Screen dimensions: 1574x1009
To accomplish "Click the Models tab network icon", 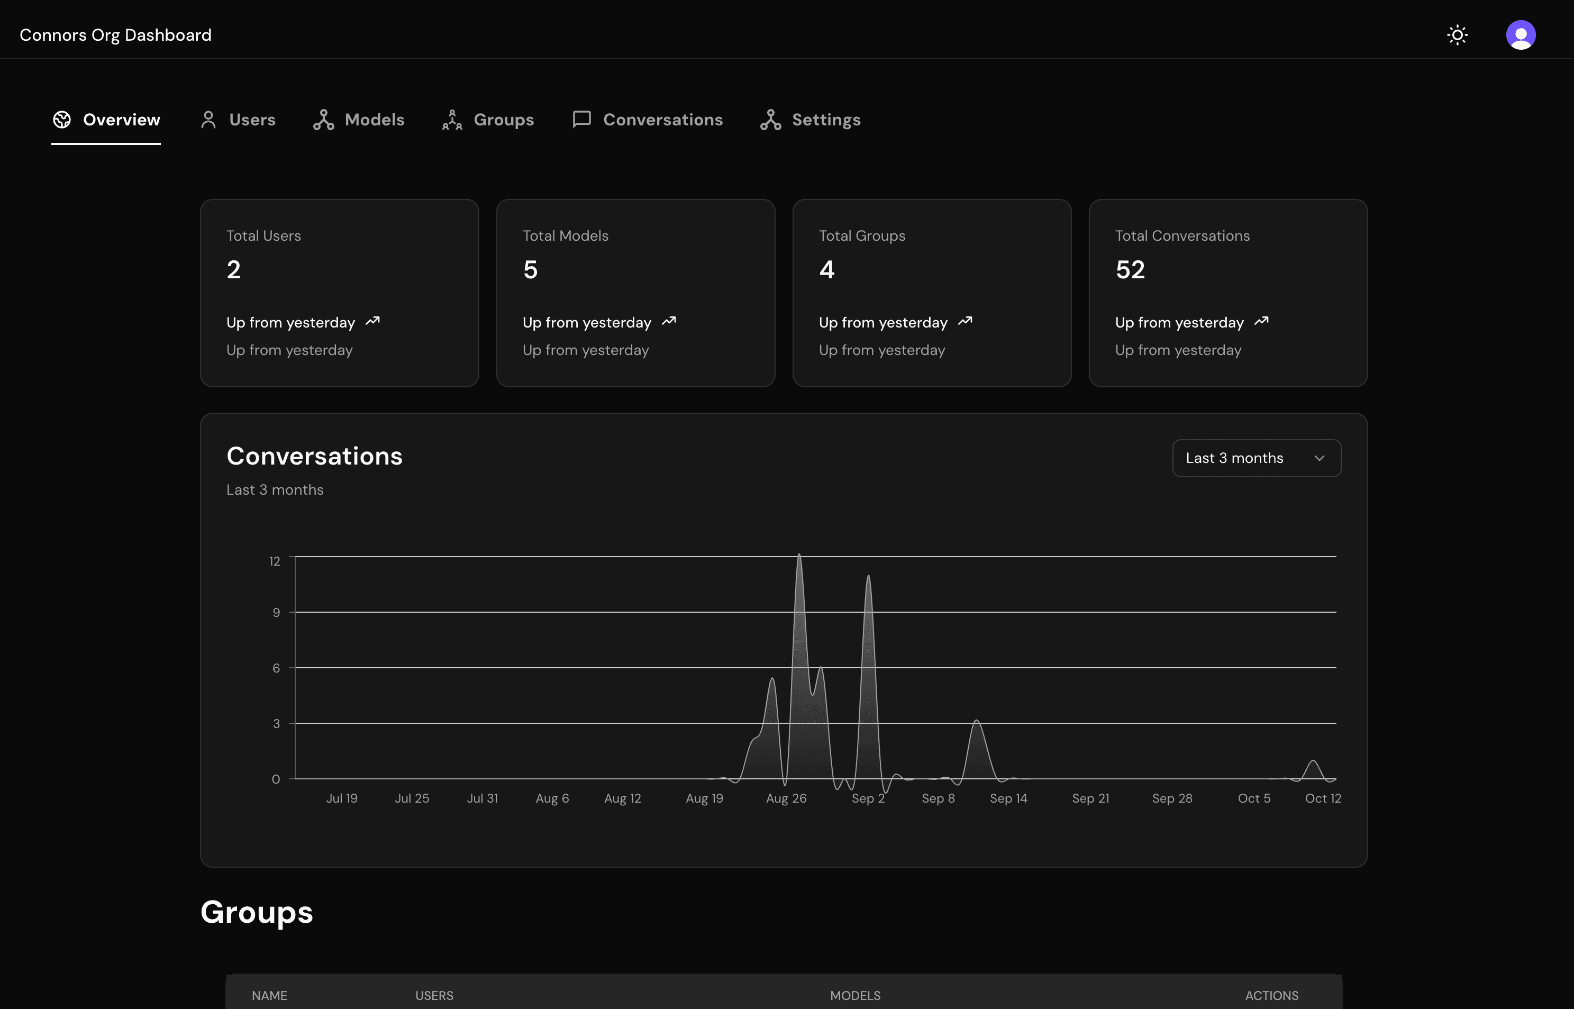I will [324, 119].
